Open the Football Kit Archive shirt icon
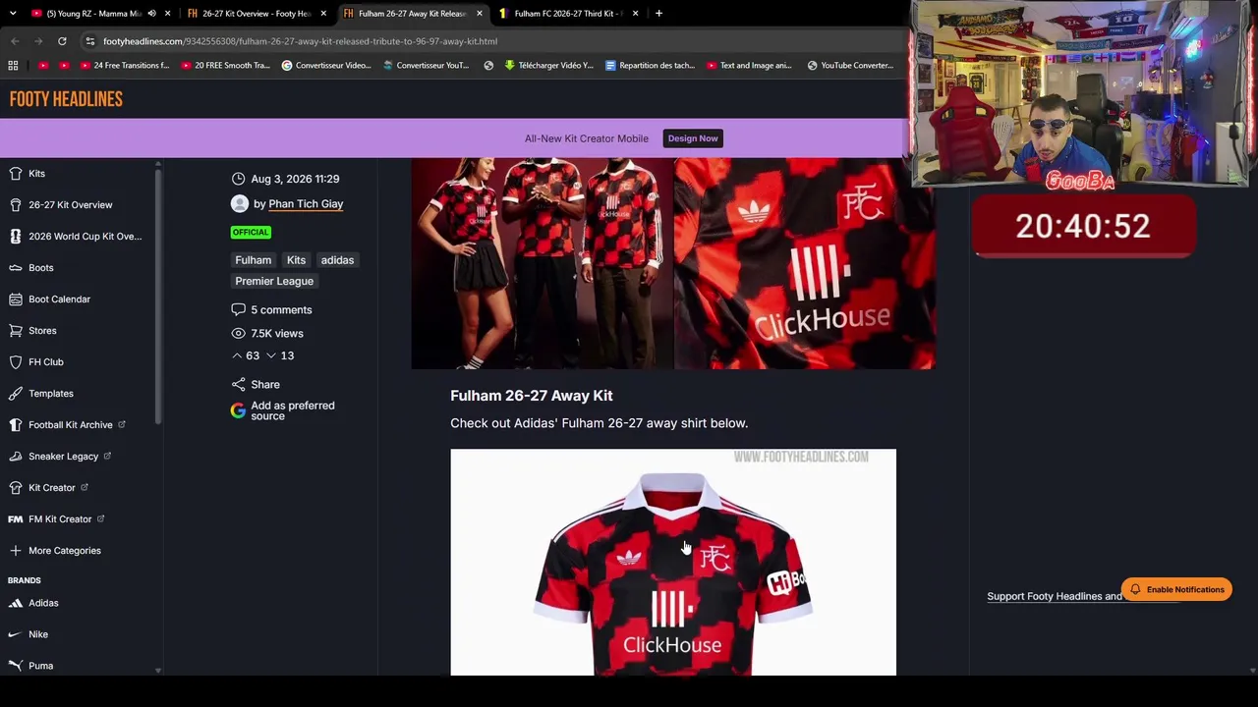This screenshot has width=1258, height=707. point(15,425)
